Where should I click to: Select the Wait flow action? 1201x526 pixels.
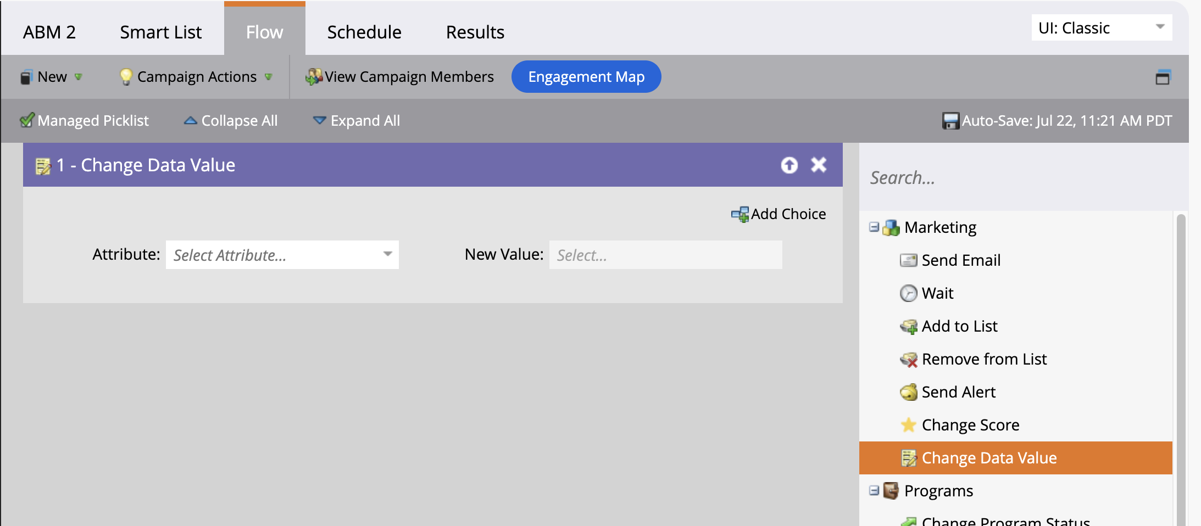click(x=937, y=293)
